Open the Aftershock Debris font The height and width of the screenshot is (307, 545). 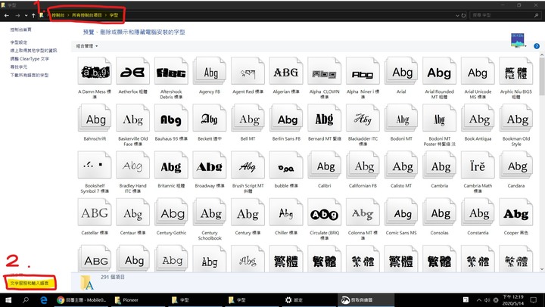[x=171, y=72]
